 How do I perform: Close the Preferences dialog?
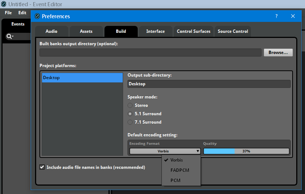click(293, 16)
